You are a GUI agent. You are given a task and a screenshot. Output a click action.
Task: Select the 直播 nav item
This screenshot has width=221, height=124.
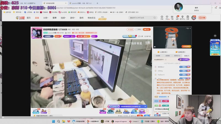pos(37,18)
